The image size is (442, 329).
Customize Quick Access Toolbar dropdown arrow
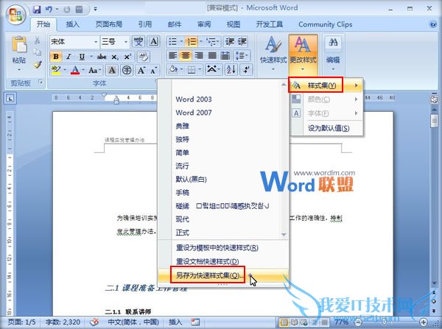point(95,10)
